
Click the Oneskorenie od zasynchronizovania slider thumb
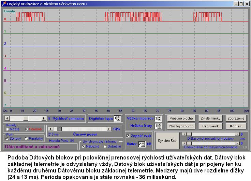point(189,143)
